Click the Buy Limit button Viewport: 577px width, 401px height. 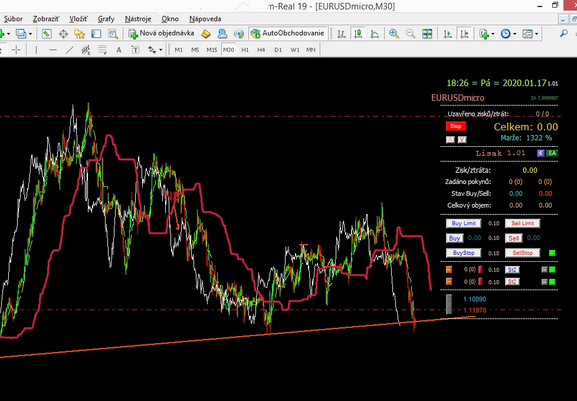464,223
